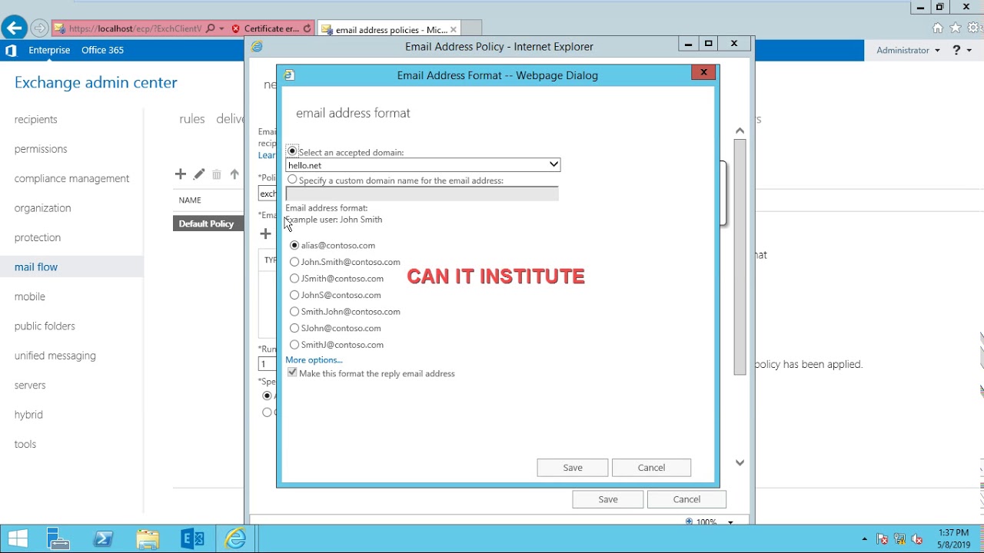
Task: Choose the John.Smith@contoso.com format option
Action: 294,262
